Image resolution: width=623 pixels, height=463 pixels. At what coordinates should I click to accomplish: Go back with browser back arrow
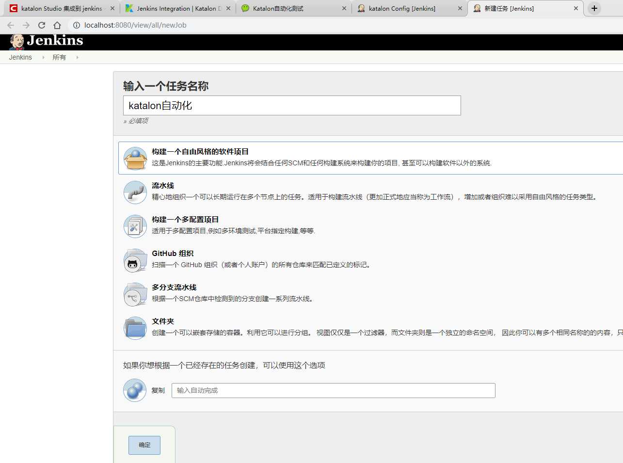[x=11, y=25]
